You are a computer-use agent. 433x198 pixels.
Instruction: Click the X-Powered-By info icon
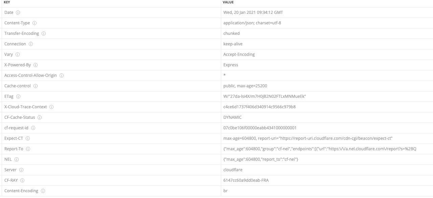(36, 65)
